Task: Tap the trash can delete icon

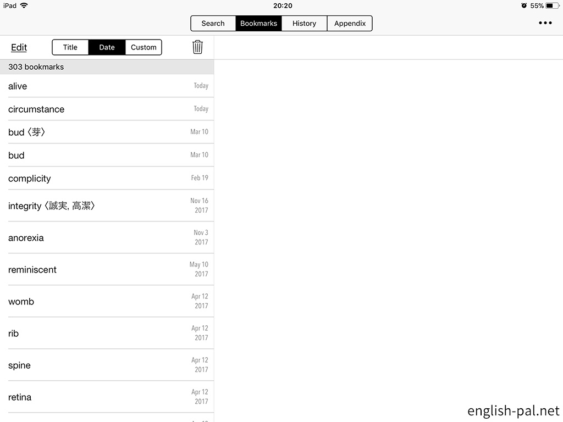Action: 197,47
